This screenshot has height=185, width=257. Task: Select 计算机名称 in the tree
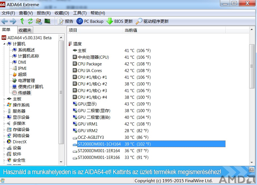tap(28, 56)
